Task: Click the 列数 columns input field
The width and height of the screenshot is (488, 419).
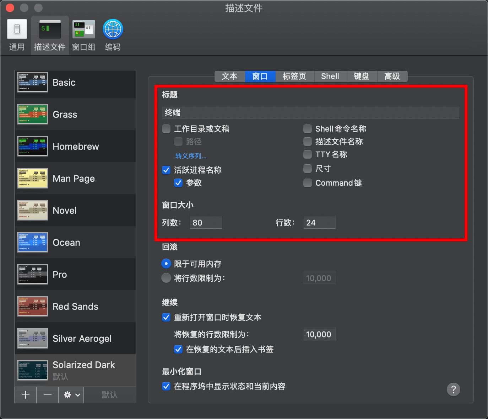Action: pyautogui.click(x=206, y=223)
